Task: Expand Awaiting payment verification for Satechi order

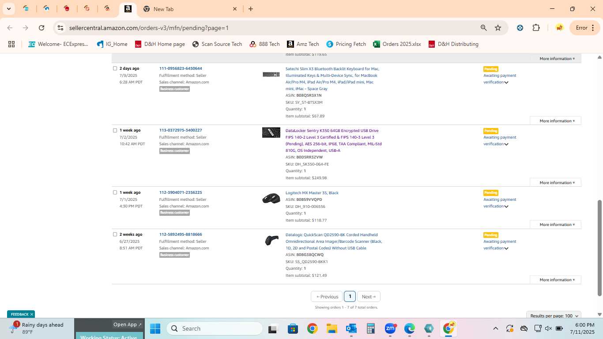Action: [500, 79]
